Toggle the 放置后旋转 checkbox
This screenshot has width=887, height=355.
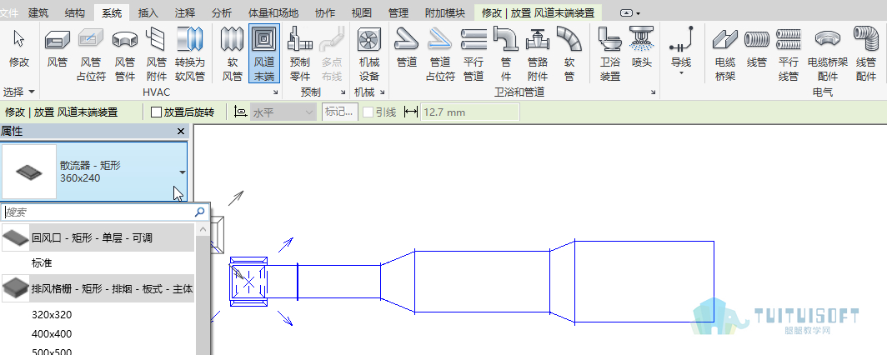click(x=157, y=112)
